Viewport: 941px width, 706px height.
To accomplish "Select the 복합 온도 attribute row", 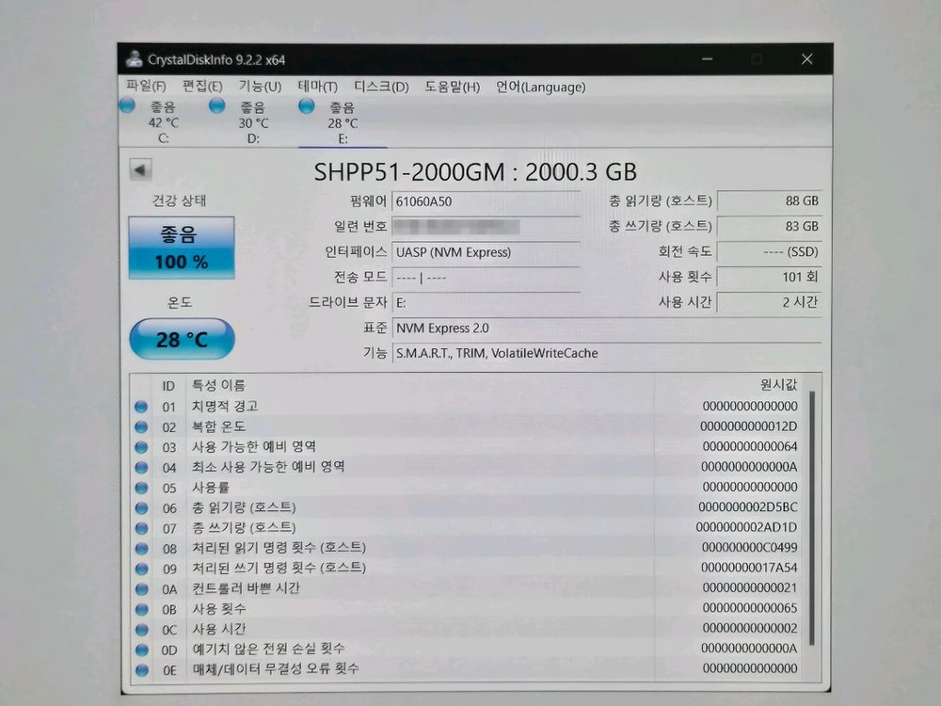I will [468, 426].
